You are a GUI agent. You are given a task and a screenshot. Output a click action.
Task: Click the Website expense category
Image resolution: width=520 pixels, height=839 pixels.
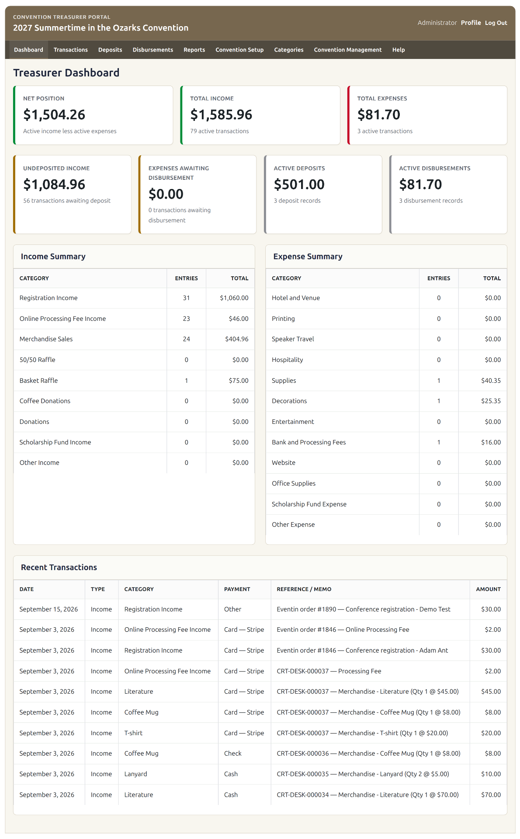(x=284, y=463)
